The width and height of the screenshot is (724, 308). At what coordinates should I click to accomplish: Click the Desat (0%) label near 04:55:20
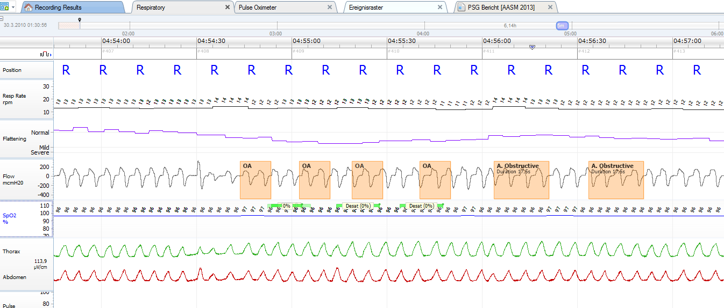click(x=358, y=206)
